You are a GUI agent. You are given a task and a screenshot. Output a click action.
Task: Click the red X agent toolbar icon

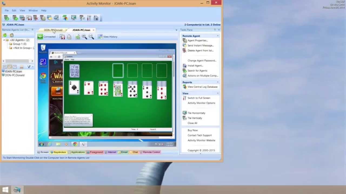(36, 18)
